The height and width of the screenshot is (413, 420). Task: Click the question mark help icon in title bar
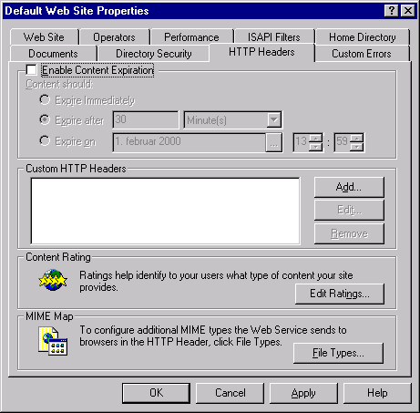pos(392,11)
